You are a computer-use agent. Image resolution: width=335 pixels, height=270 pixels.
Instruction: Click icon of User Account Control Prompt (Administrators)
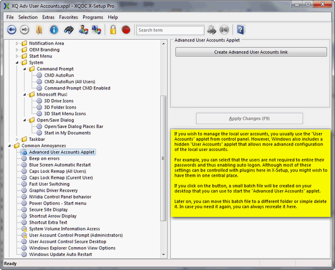point(24,235)
